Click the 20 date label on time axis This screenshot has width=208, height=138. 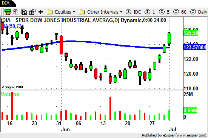pos(128,123)
